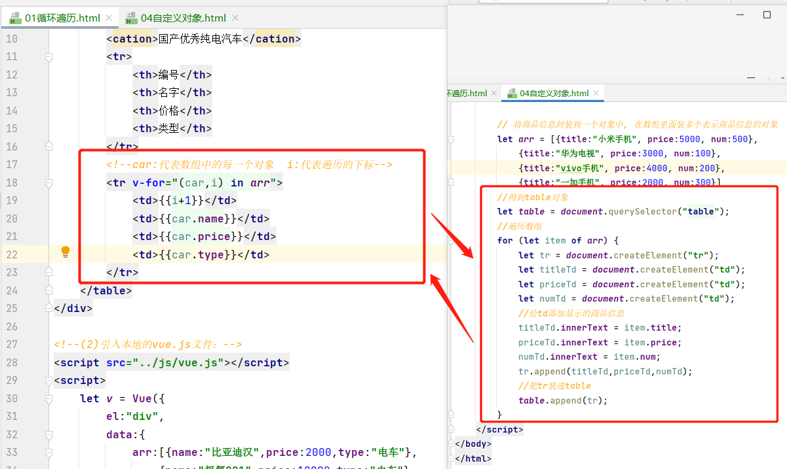Click the <th>名字</th> code line
The width and height of the screenshot is (787, 469).
click(172, 93)
